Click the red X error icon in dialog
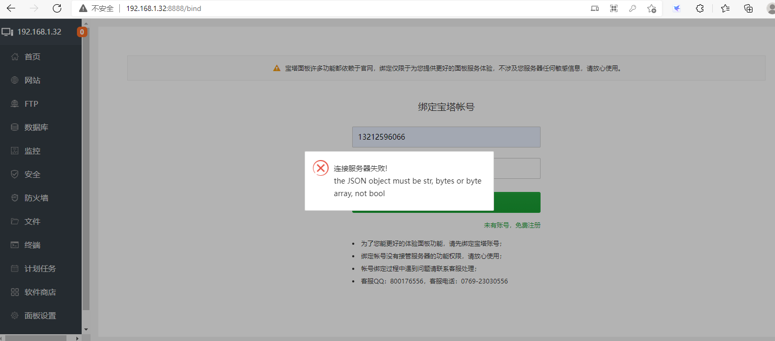The image size is (775, 341). pos(320,168)
